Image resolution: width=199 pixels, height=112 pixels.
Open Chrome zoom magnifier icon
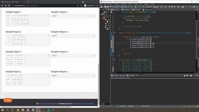pyautogui.click(x=78, y=6)
